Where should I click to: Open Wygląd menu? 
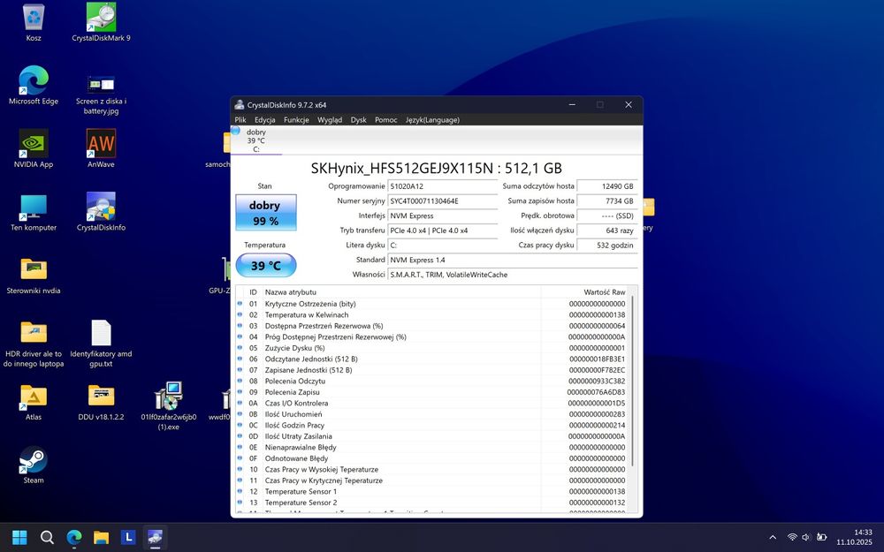329,119
